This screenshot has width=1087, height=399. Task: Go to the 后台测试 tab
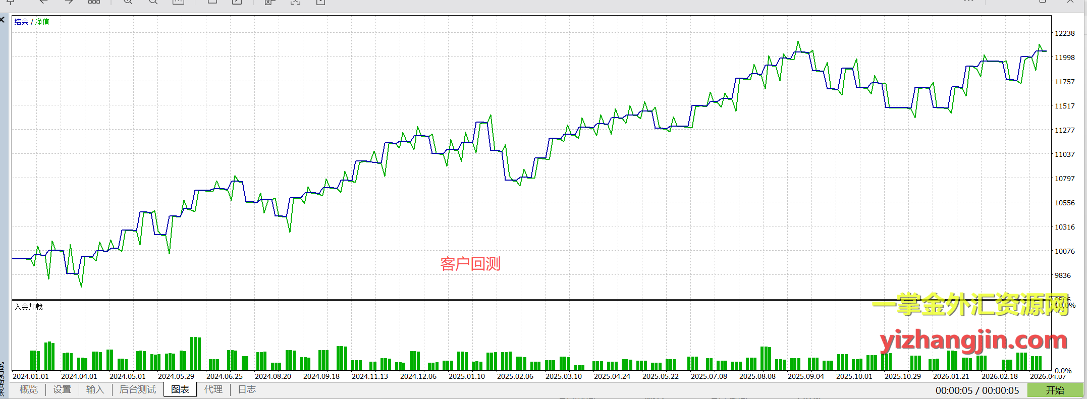tap(138, 389)
